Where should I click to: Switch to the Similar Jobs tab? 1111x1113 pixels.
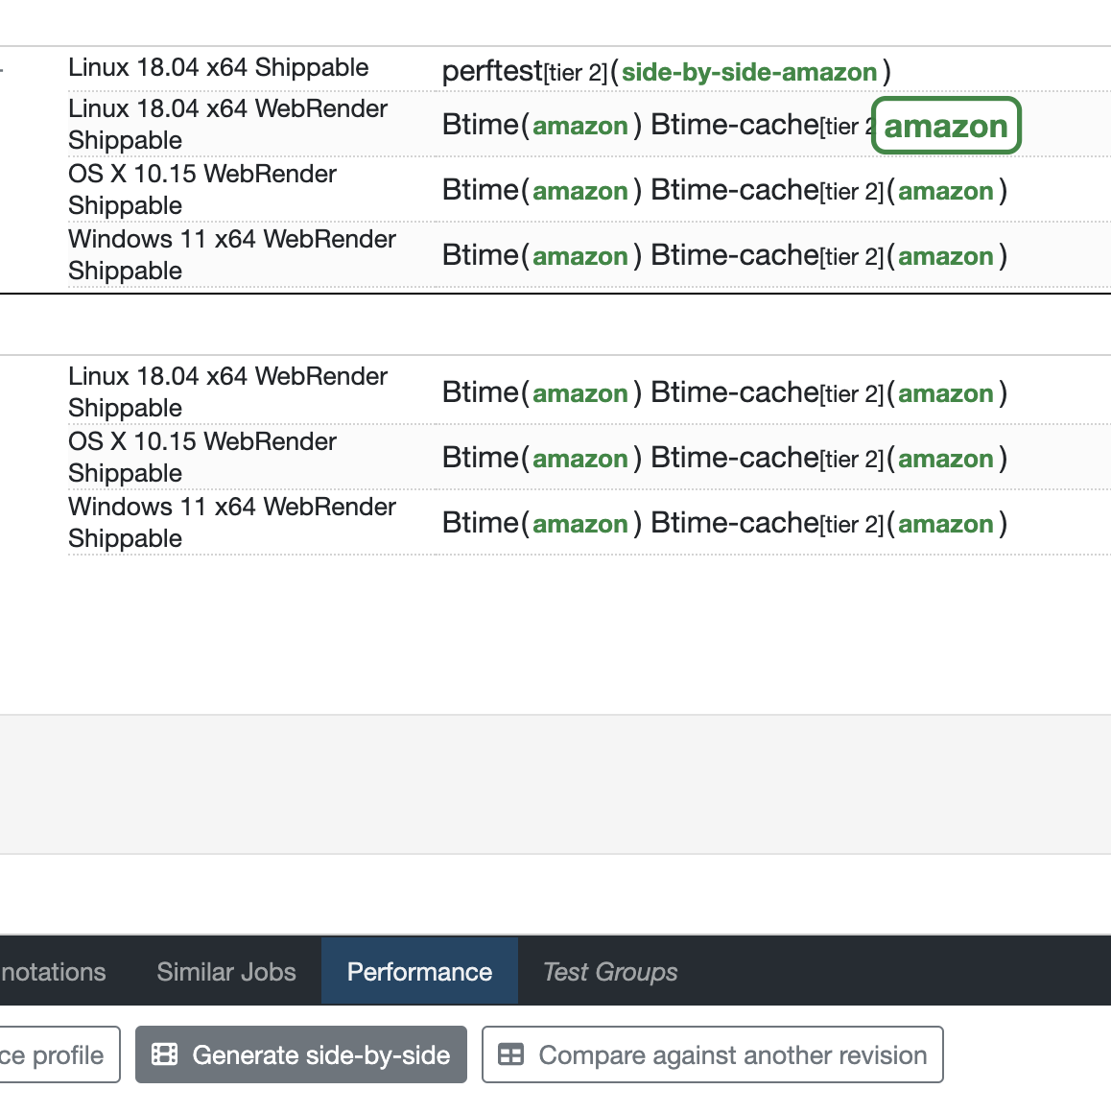tap(226, 972)
